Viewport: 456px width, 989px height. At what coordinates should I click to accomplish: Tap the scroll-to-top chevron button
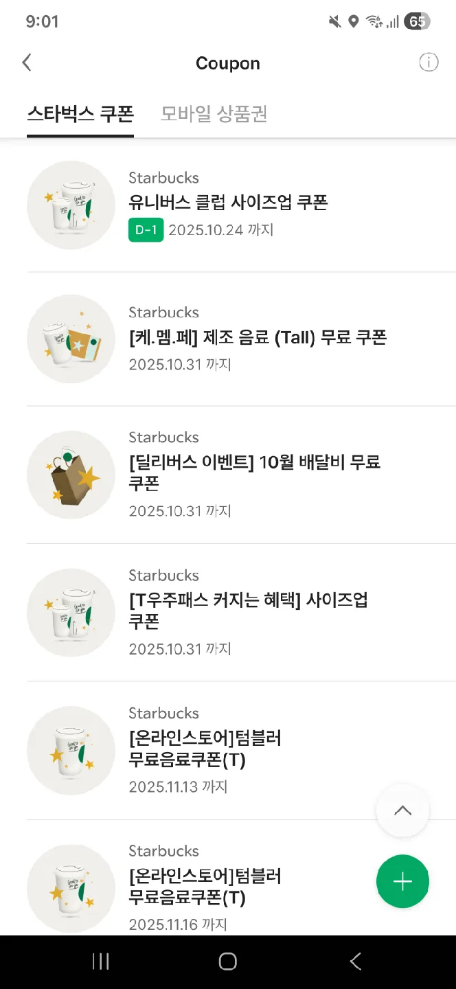402,810
